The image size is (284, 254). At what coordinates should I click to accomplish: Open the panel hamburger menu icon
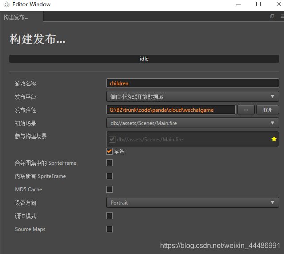(282, 16)
